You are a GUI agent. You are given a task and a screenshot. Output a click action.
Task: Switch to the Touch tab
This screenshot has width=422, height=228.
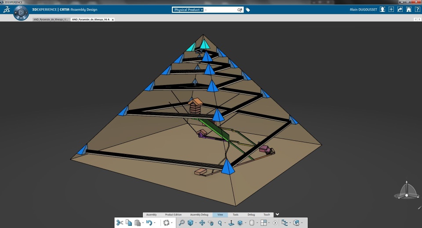(x=267, y=214)
